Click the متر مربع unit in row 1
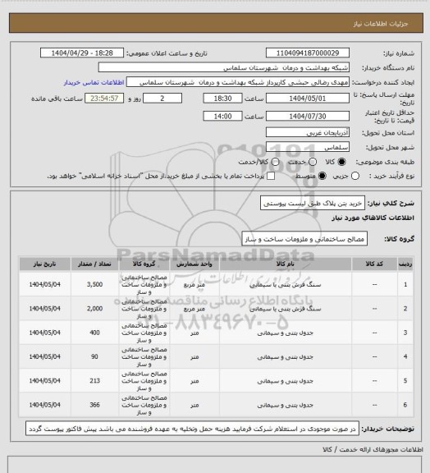 [x=194, y=284]
